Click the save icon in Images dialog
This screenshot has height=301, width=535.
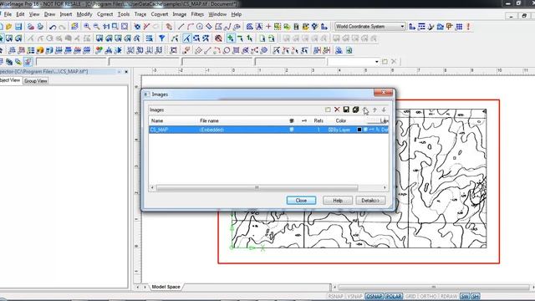[x=346, y=110]
